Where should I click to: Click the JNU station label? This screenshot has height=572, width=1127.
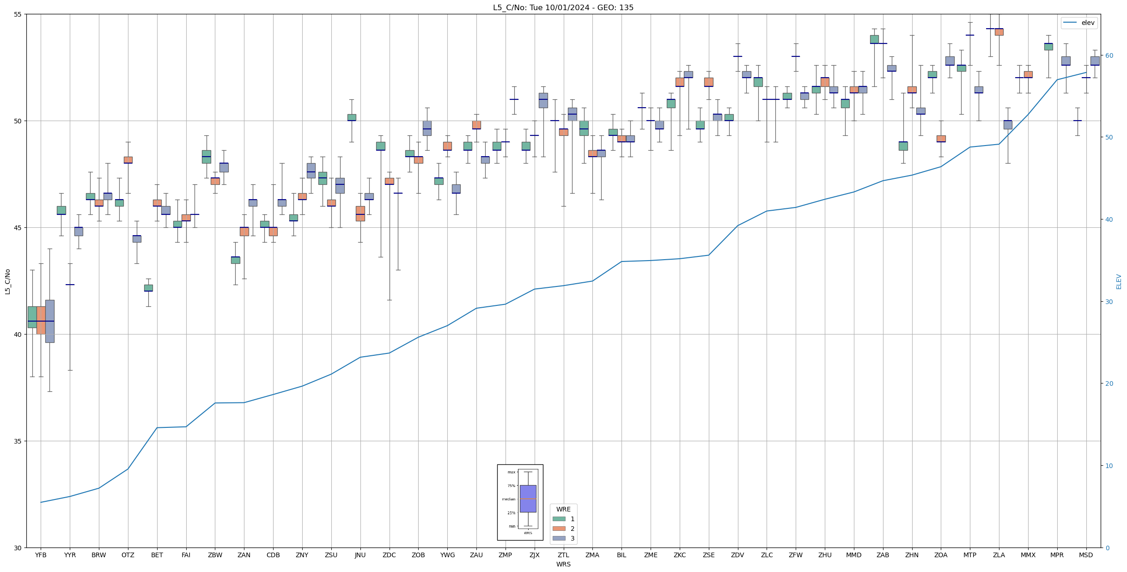[x=360, y=555]
